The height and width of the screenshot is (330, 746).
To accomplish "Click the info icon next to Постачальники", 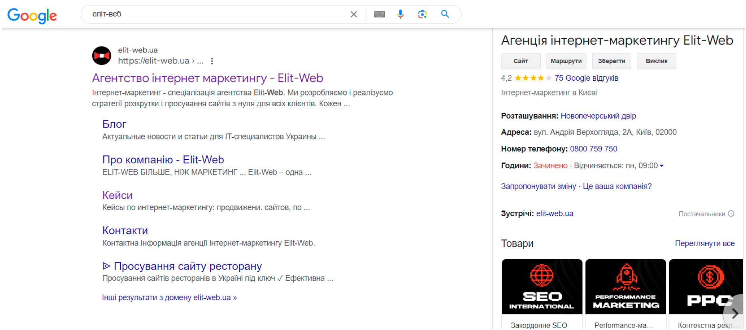I will coord(731,214).
